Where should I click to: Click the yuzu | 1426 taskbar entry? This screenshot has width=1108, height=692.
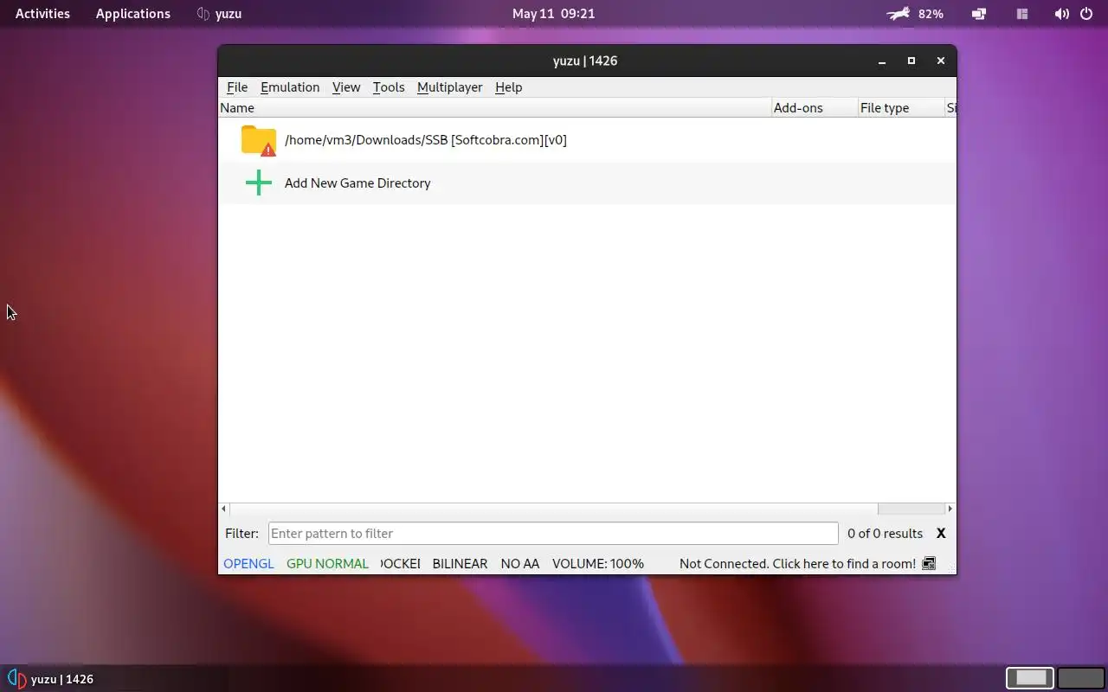pyautogui.click(x=51, y=679)
